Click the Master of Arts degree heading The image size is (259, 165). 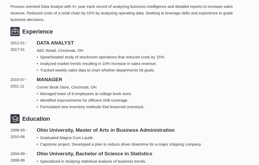105,130
